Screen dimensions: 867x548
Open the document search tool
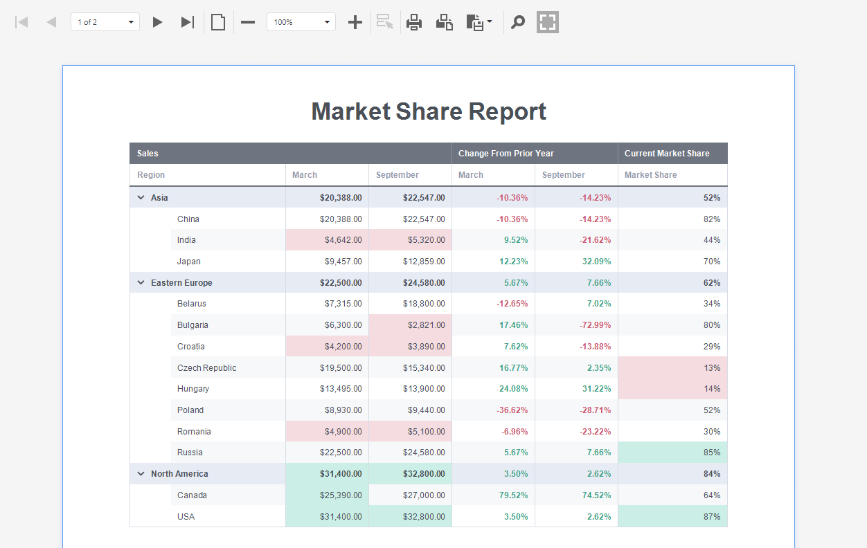click(517, 21)
